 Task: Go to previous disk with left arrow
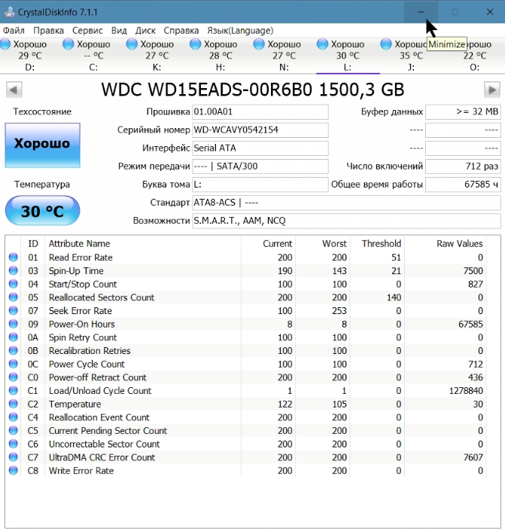click(x=14, y=90)
